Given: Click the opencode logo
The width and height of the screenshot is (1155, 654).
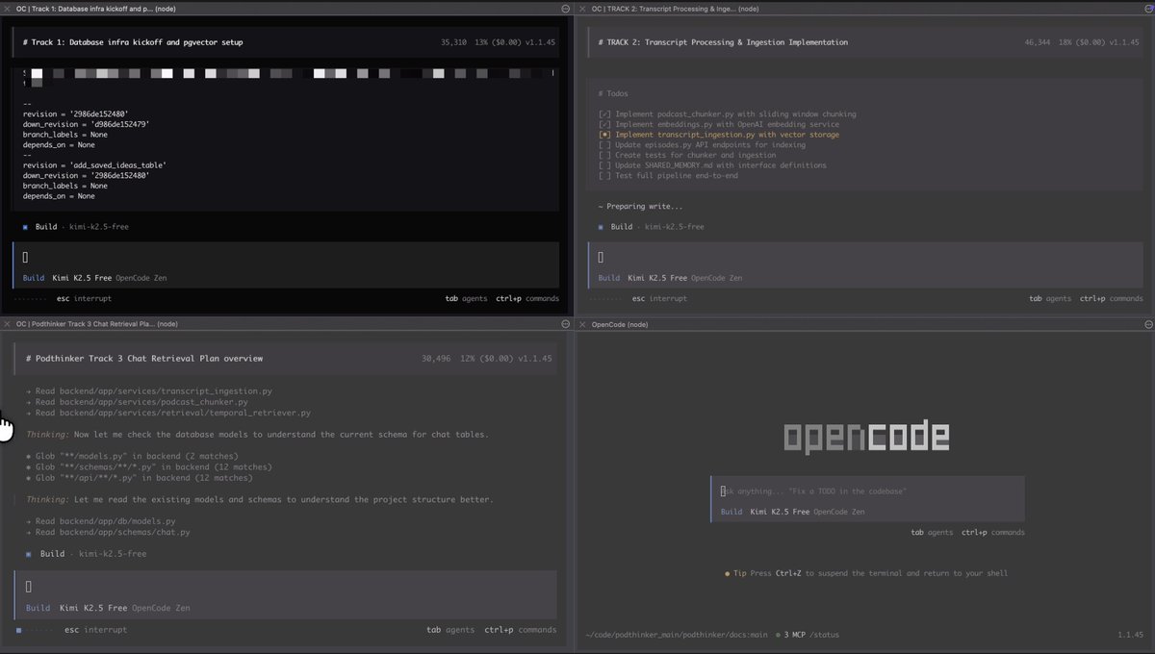Looking at the screenshot, I should point(866,438).
